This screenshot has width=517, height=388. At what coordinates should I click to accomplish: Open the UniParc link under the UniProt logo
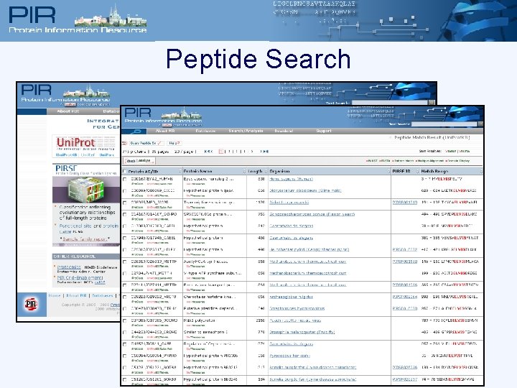tap(106, 154)
